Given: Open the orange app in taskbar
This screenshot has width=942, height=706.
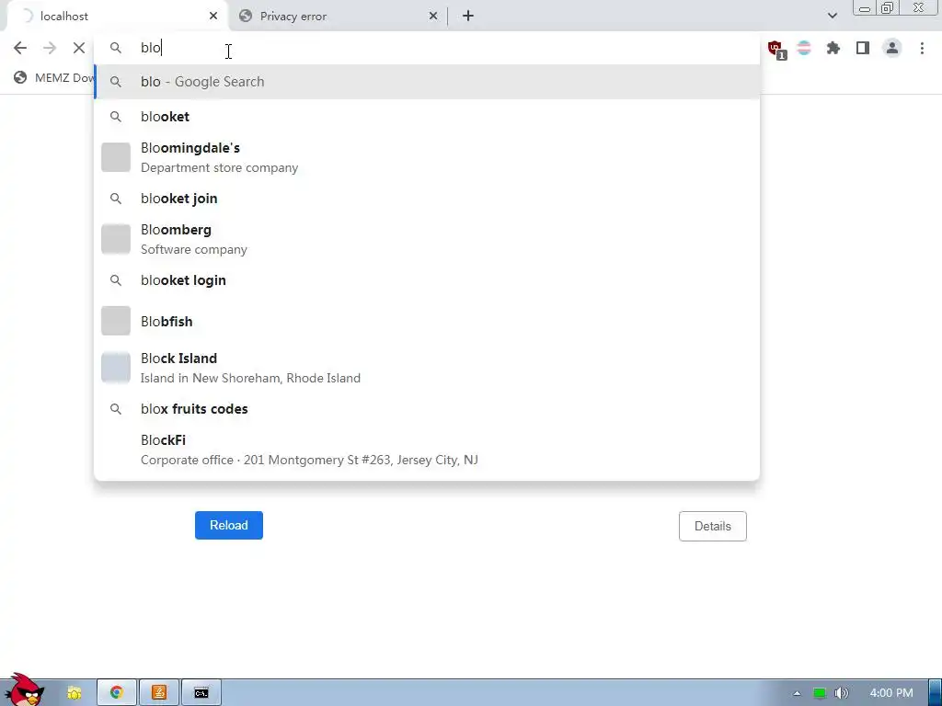Looking at the screenshot, I should pos(159,692).
